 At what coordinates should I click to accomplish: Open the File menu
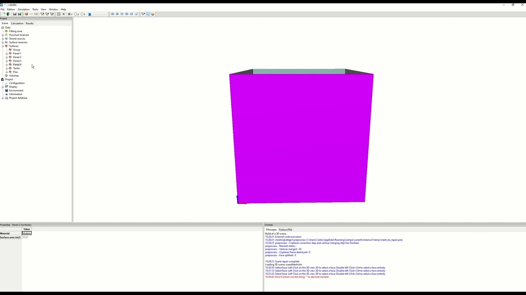coord(2,9)
